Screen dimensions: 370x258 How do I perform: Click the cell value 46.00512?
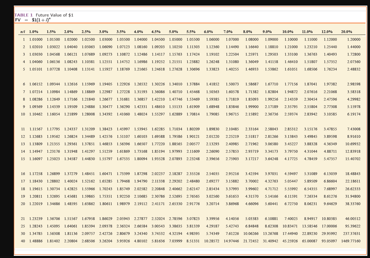coord(353,219)
